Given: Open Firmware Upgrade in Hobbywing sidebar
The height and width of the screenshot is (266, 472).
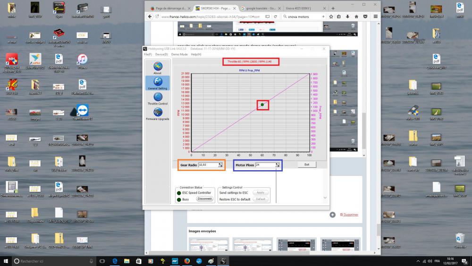Looking at the screenshot, I should coord(158,114).
